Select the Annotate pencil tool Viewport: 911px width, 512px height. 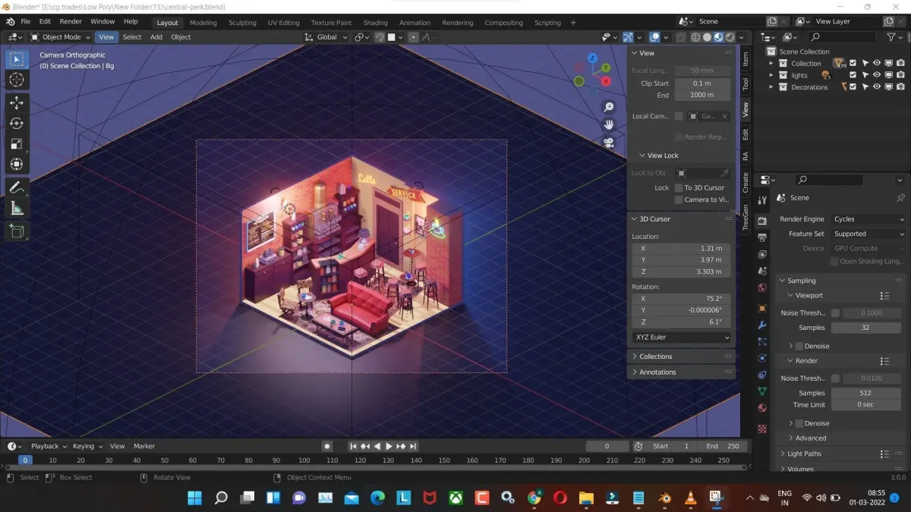[17, 187]
